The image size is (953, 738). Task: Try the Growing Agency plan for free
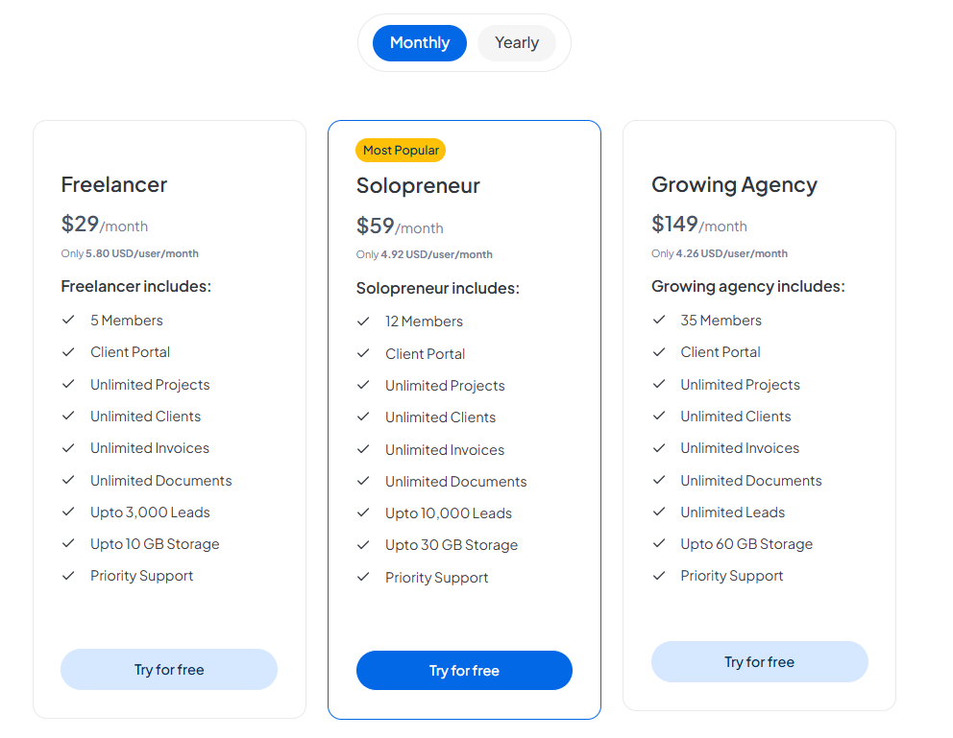[x=759, y=662]
